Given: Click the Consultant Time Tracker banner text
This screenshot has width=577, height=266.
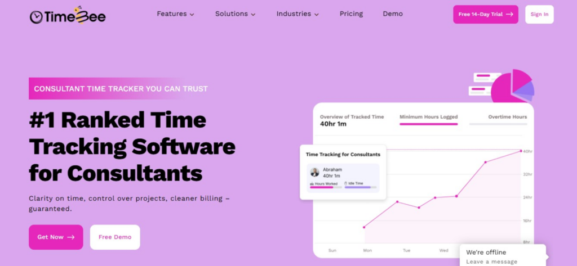Looking at the screenshot, I should [121, 88].
